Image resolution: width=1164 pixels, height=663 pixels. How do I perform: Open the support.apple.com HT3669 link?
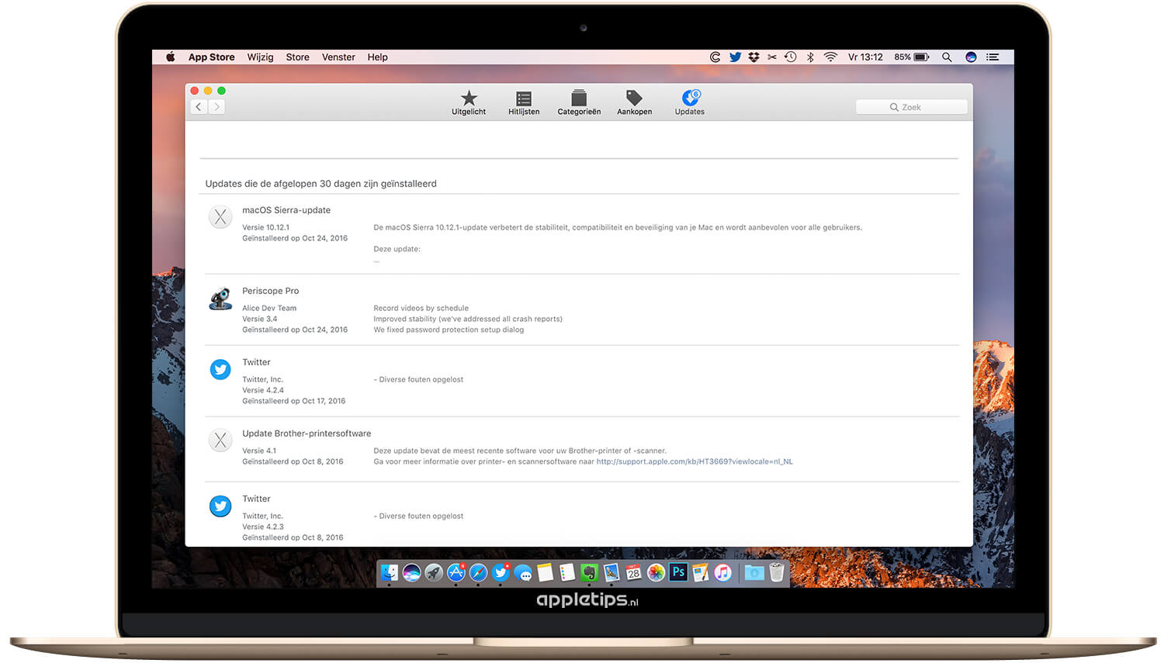695,461
